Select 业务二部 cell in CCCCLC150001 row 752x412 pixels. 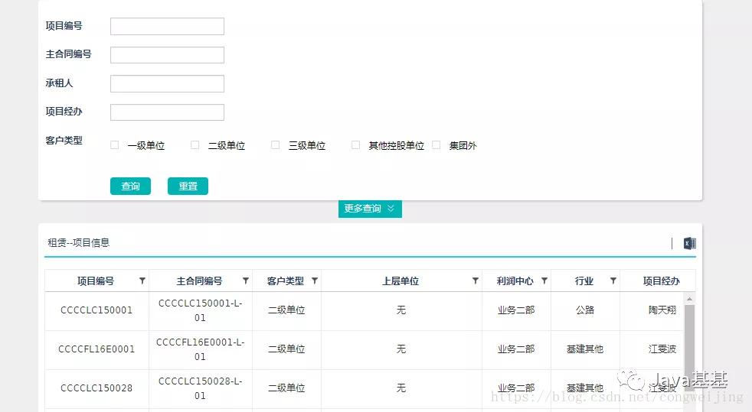516,310
